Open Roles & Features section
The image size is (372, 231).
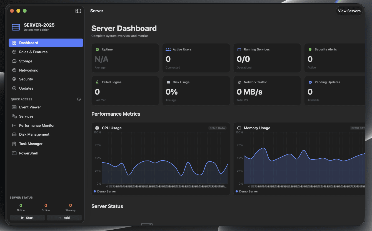[46, 52]
